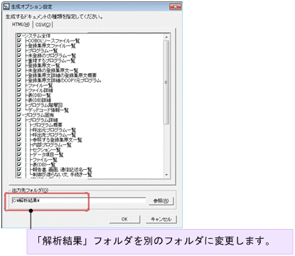Close the 生成オプション設定 dialog window
Viewport: 295px width, 256px height.
pos(176,6)
